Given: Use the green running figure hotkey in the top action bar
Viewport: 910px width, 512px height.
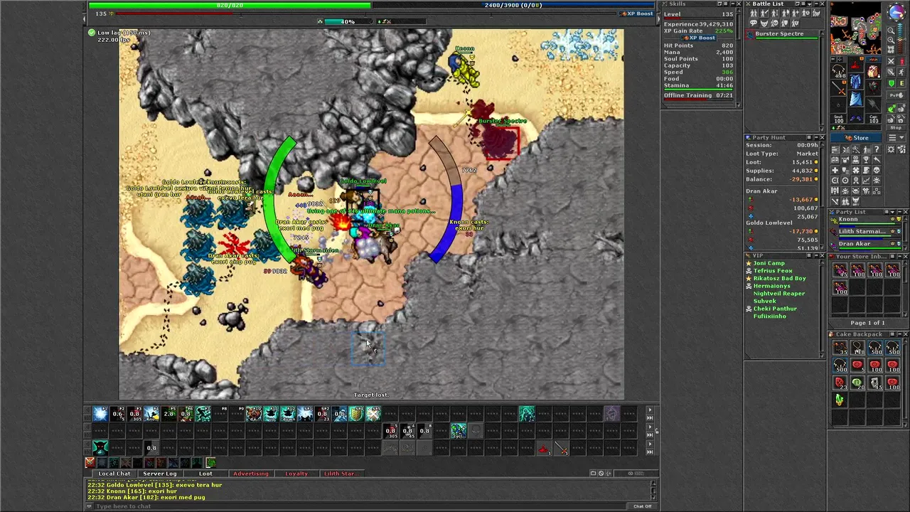Looking at the screenshot, I should click(203, 414).
